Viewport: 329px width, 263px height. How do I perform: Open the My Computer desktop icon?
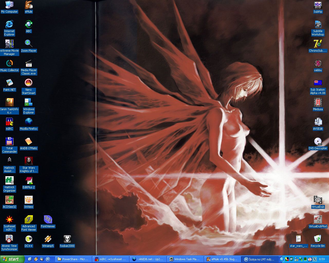(9, 7)
